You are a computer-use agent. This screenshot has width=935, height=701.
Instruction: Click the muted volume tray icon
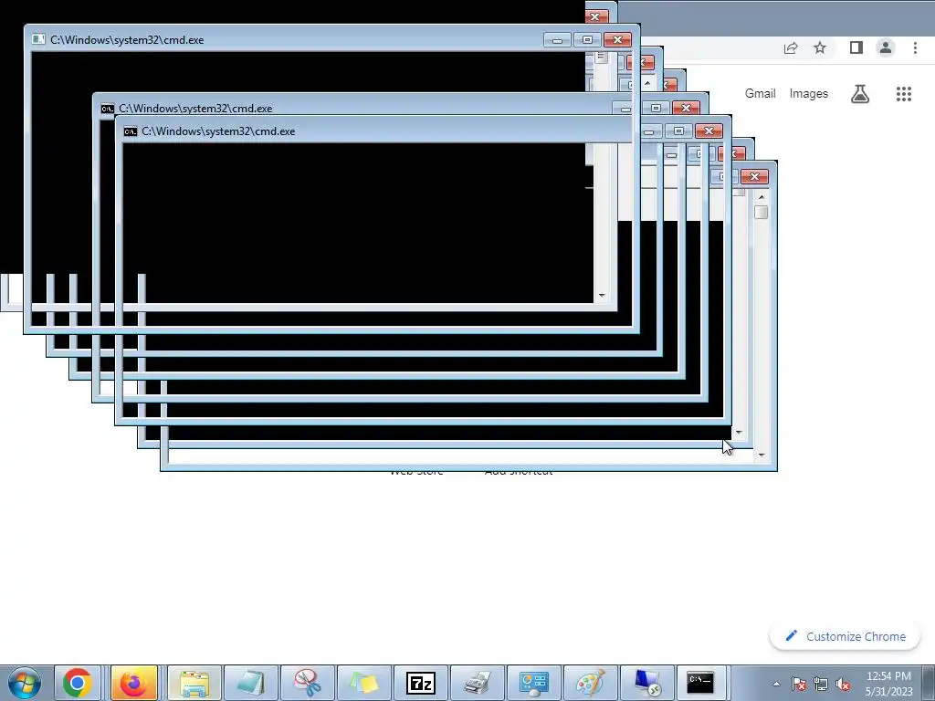[x=843, y=684]
